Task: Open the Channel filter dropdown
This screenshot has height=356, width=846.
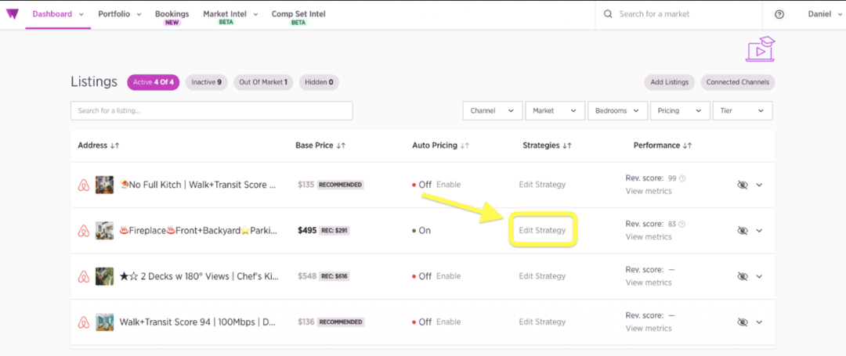Action: [x=492, y=111]
